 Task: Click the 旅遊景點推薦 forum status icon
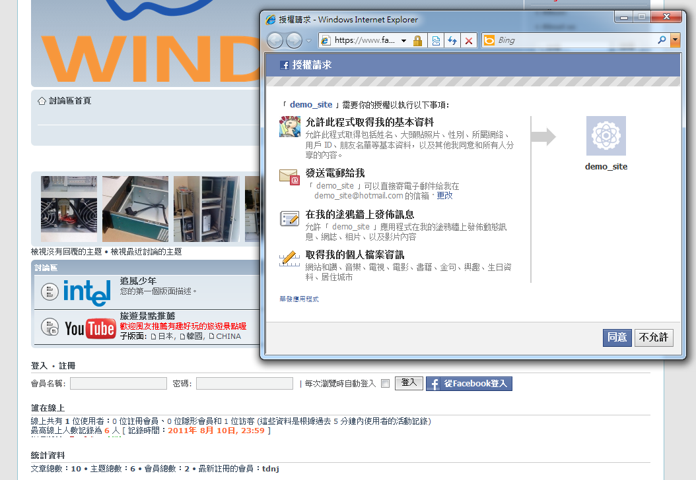pyautogui.click(x=50, y=327)
